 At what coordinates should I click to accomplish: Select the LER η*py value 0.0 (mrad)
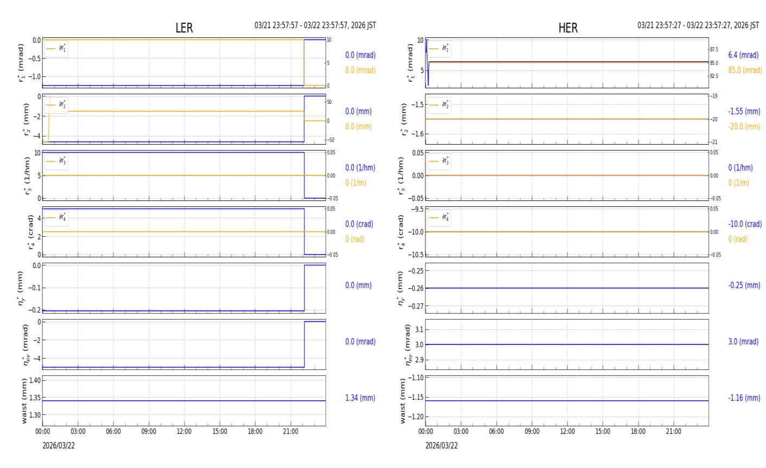click(360, 342)
